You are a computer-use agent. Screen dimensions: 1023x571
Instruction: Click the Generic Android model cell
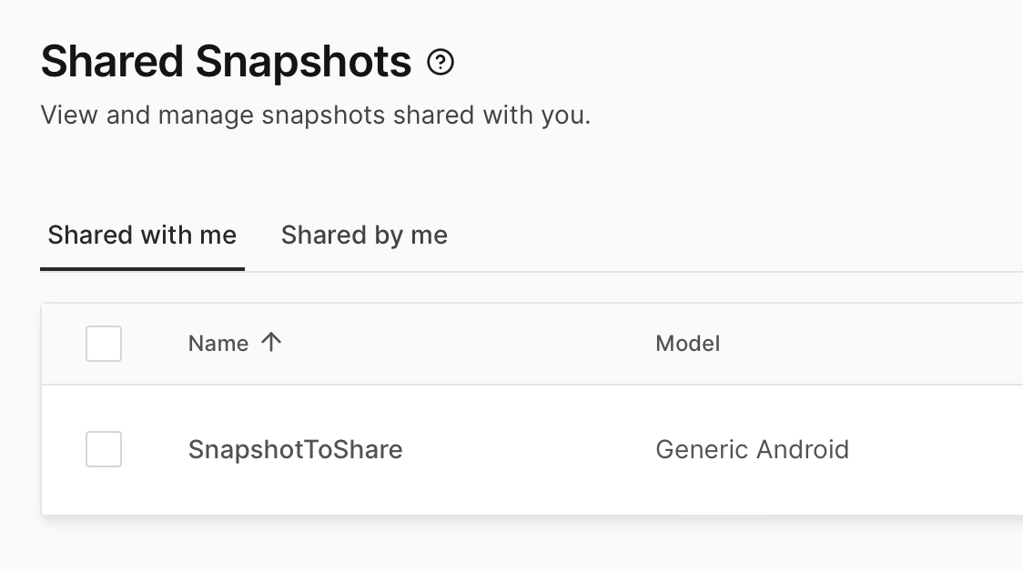click(752, 449)
